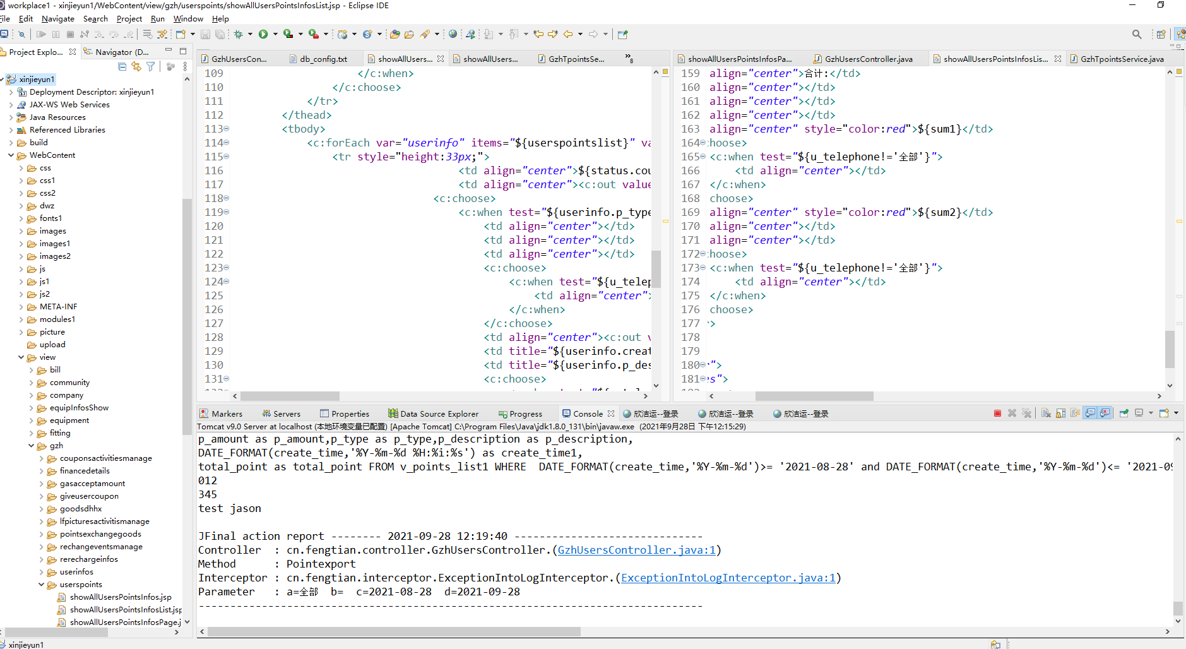Open GzhUsersController.java:1 console link
1186x649 pixels.
(x=636, y=550)
